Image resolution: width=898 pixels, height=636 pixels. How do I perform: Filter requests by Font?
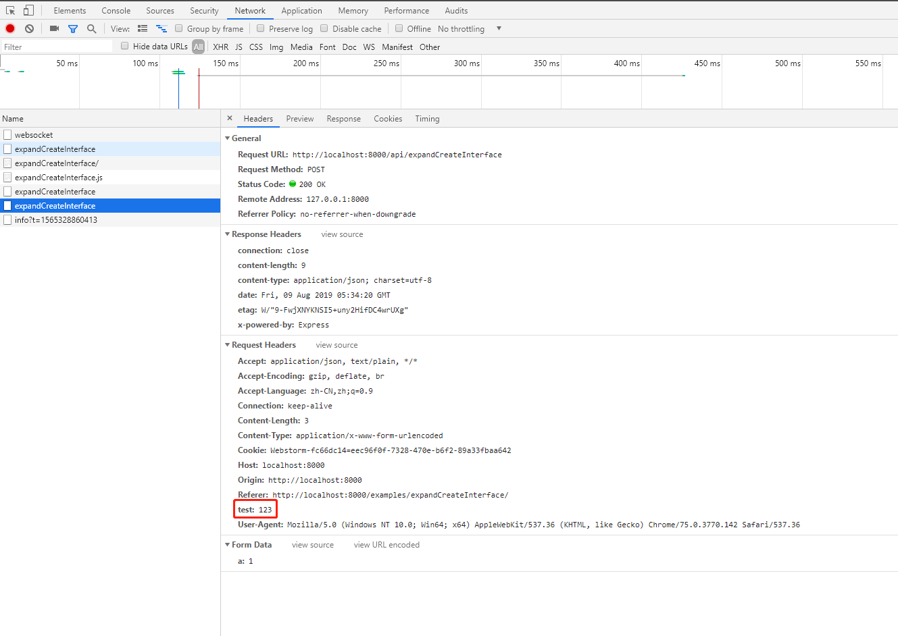(x=328, y=47)
